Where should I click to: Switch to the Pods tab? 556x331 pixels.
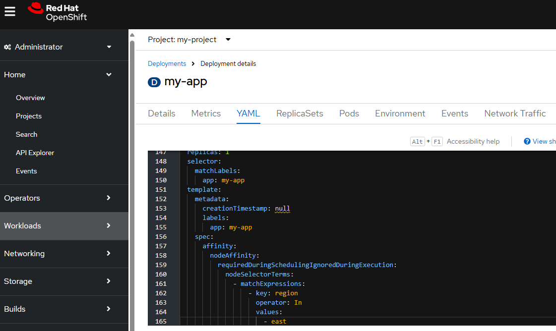point(349,113)
